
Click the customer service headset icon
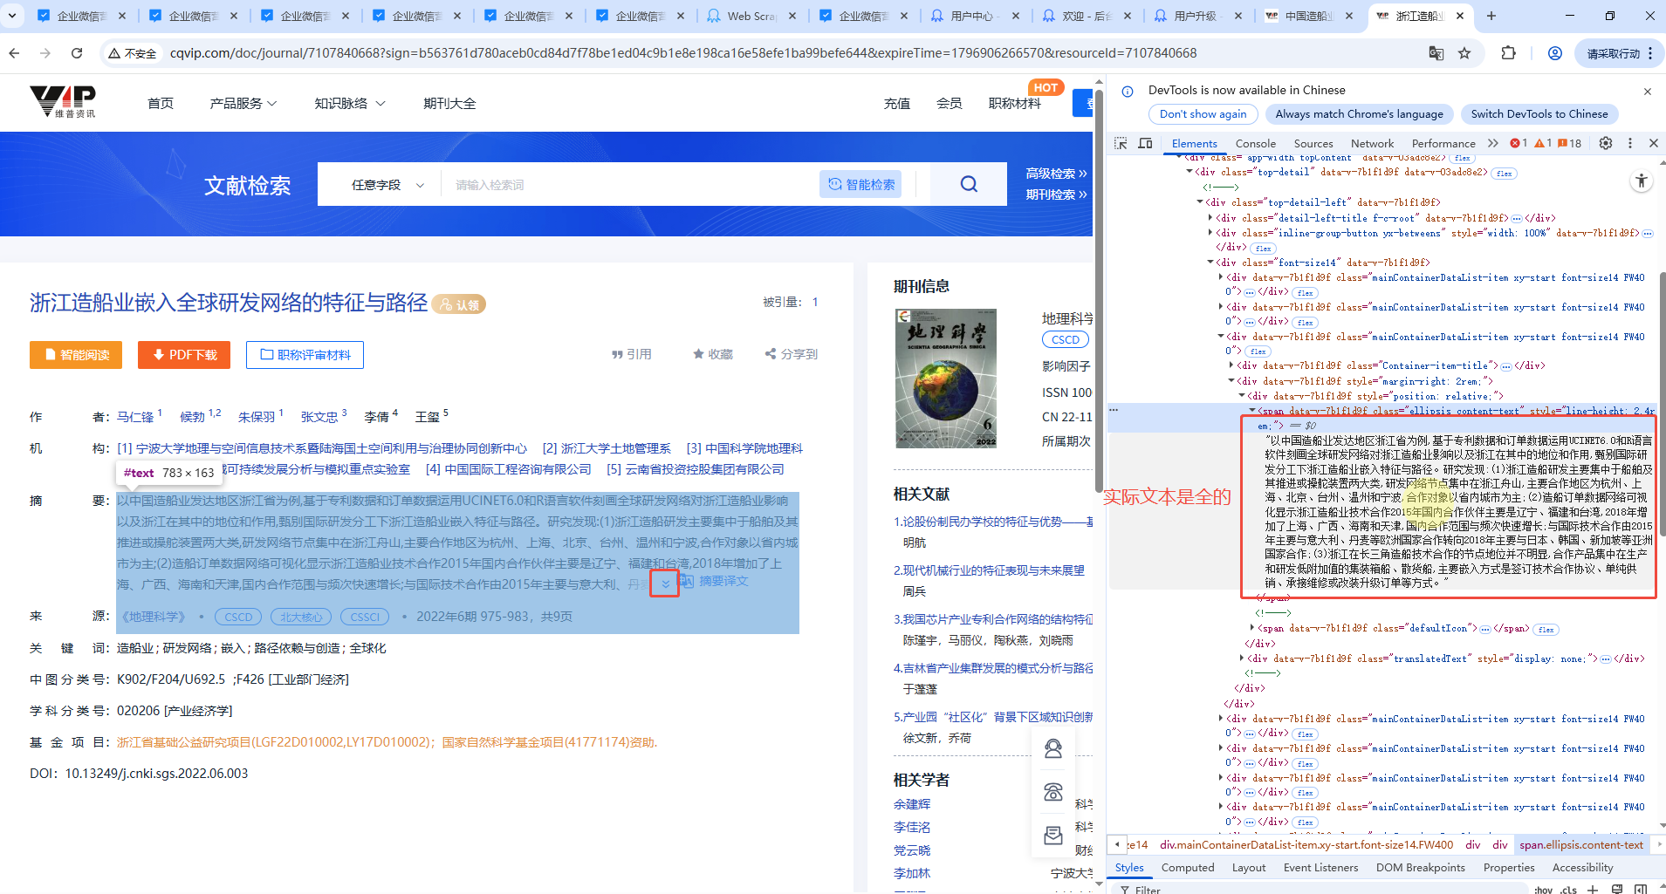[1053, 748]
